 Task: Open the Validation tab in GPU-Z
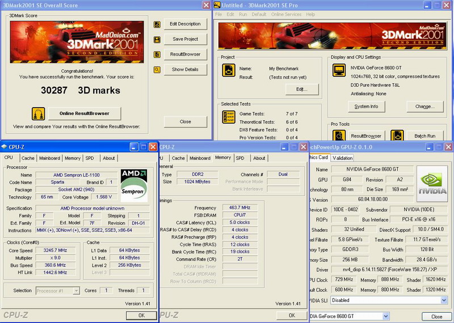coord(342,158)
